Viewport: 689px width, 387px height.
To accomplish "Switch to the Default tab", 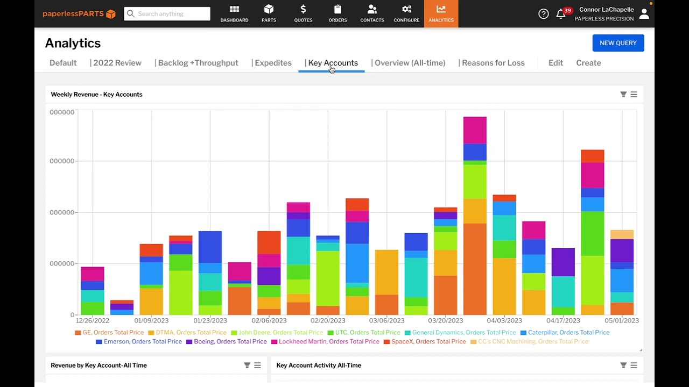I will [x=63, y=63].
